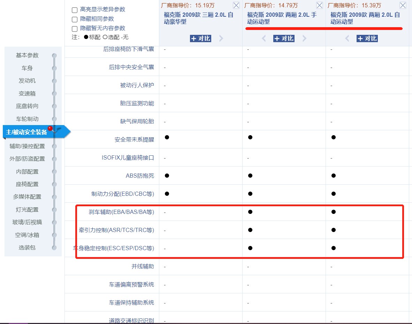
Task: Click 被动行人保护 parameter label
Action: pyautogui.click(x=137, y=85)
